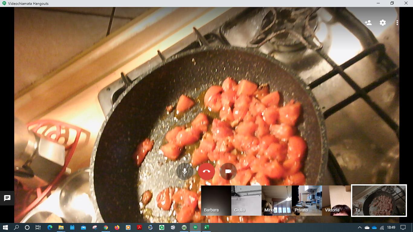The width and height of the screenshot is (413, 232).
Task: Select the Hangouts taskbar icon
Action: (x=195, y=227)
